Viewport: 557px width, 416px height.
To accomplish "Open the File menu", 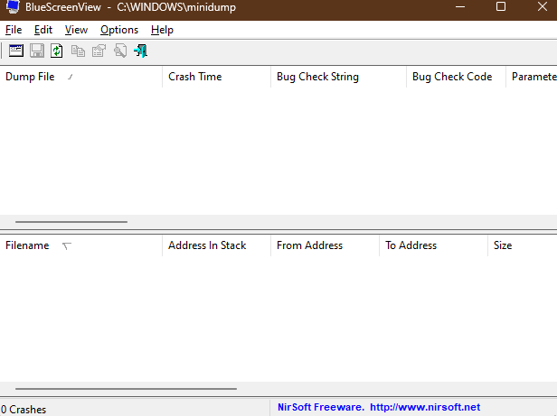I will click(x=14, y=30).
